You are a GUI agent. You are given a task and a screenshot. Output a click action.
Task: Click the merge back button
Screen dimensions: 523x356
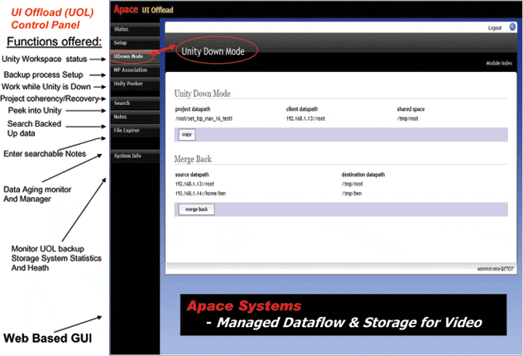pos(196,209)
